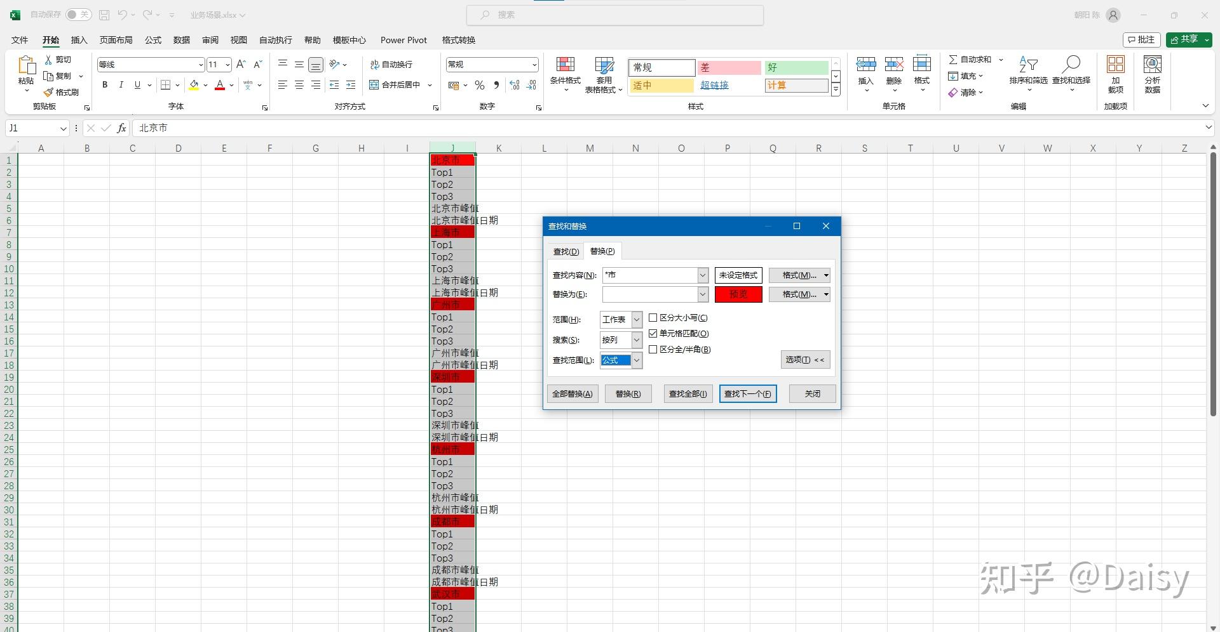
Task: Toggle the AutoSave switch
Action: [x=79, y=15]
